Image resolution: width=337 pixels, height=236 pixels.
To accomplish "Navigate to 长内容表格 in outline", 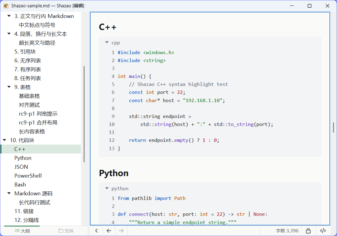I will [32, 131].
